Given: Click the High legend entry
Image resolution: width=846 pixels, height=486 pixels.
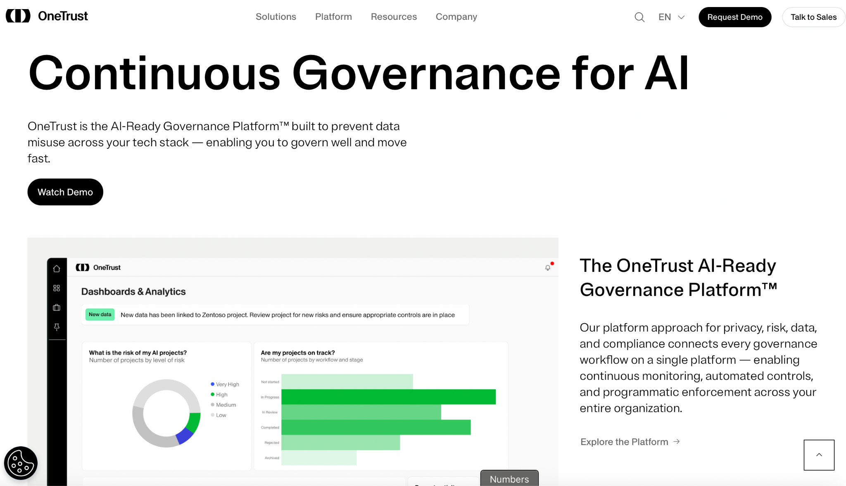Looking at the screenshot, I should (x=219, y=395).
